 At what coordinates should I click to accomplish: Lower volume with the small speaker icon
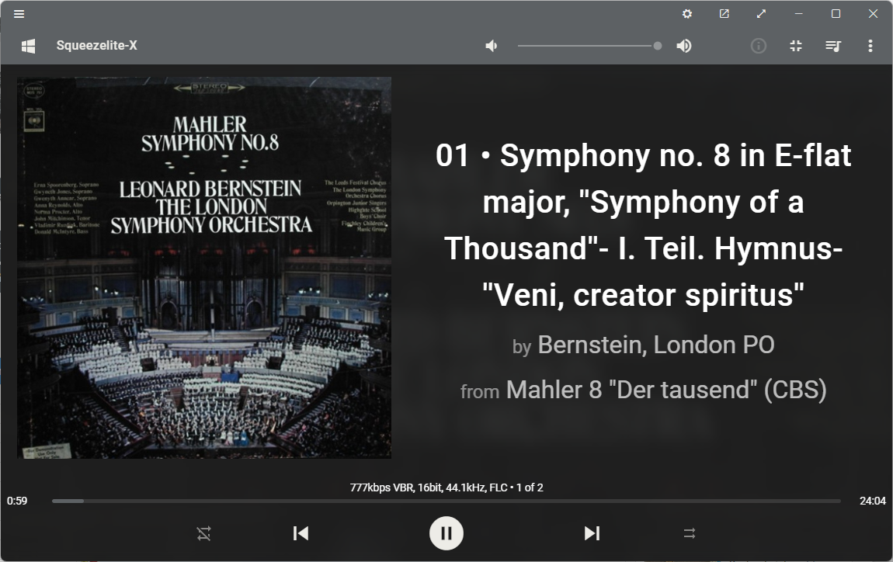491,46
